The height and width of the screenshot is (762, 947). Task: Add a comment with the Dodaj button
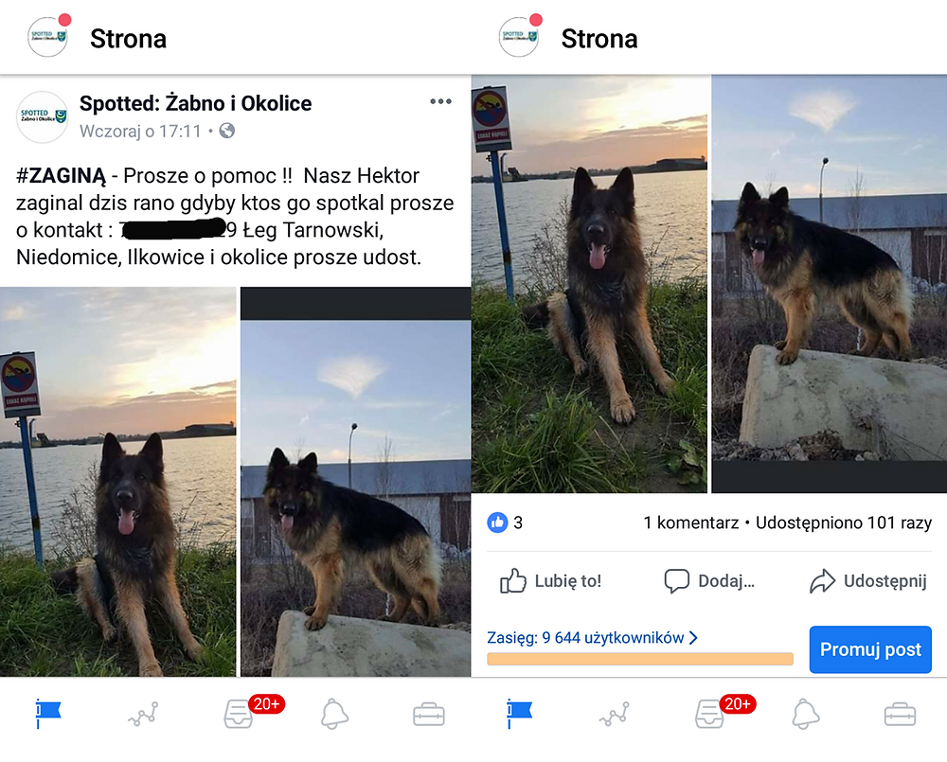[709, 581]
